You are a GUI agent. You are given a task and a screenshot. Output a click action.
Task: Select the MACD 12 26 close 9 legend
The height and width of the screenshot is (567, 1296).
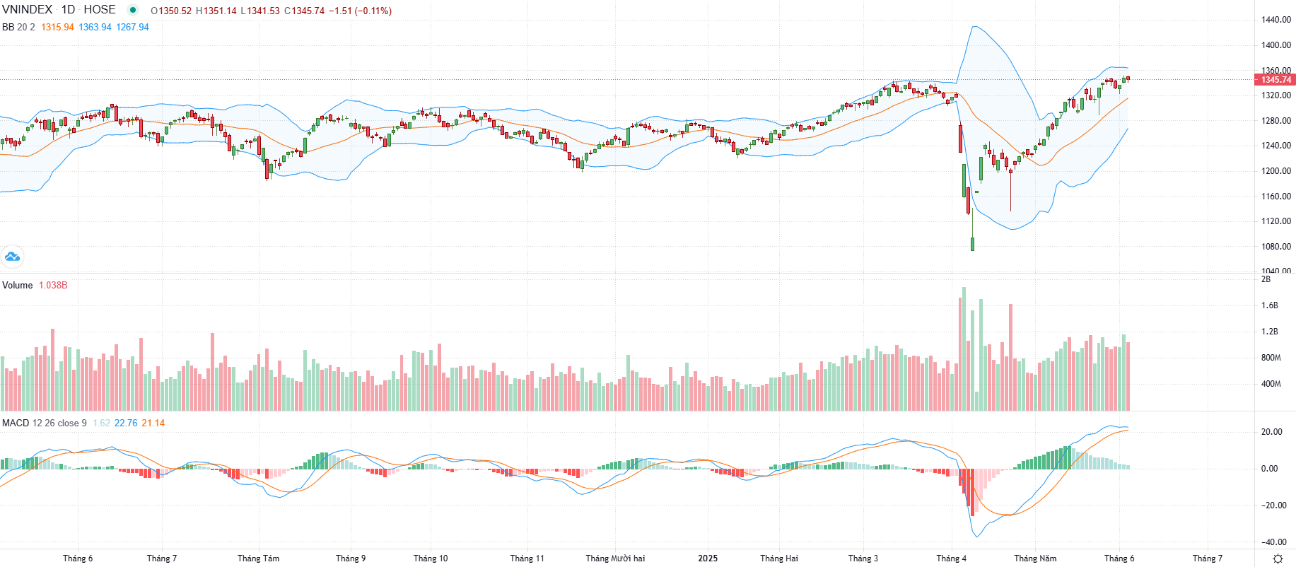click(45, 423)
